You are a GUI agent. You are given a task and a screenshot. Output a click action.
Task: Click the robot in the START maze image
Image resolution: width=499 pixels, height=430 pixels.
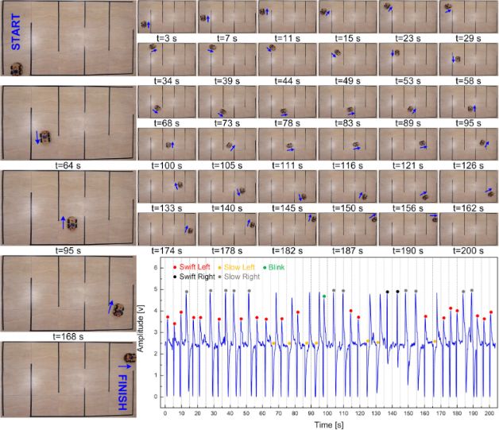pos(15,70)
